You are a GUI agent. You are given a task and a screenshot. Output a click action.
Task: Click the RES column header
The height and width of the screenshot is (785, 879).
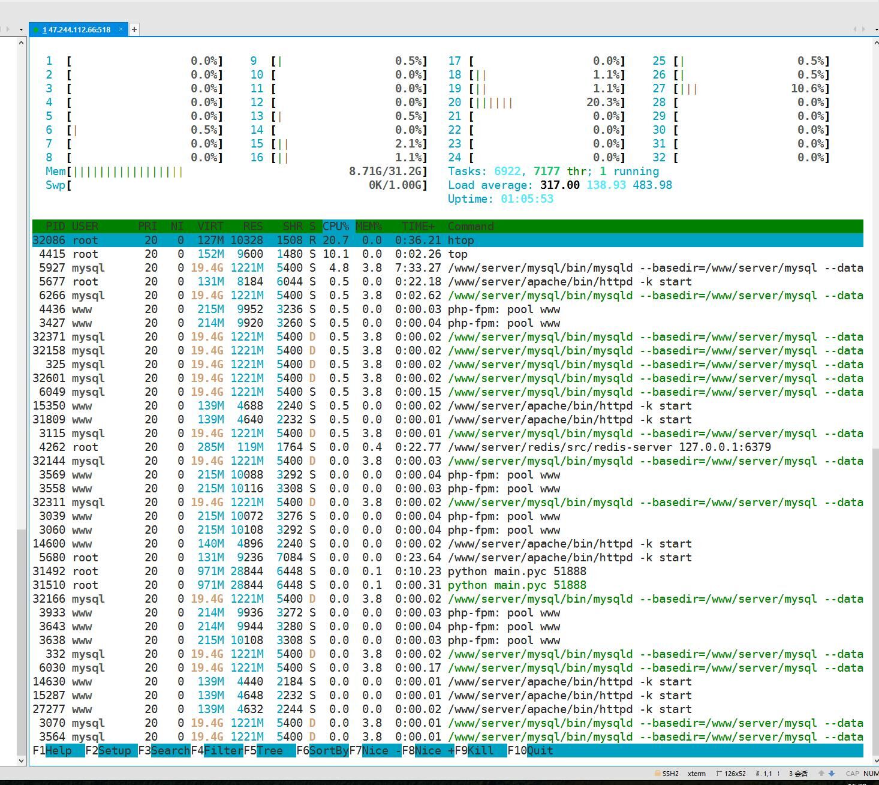click(x=253, y=227)
